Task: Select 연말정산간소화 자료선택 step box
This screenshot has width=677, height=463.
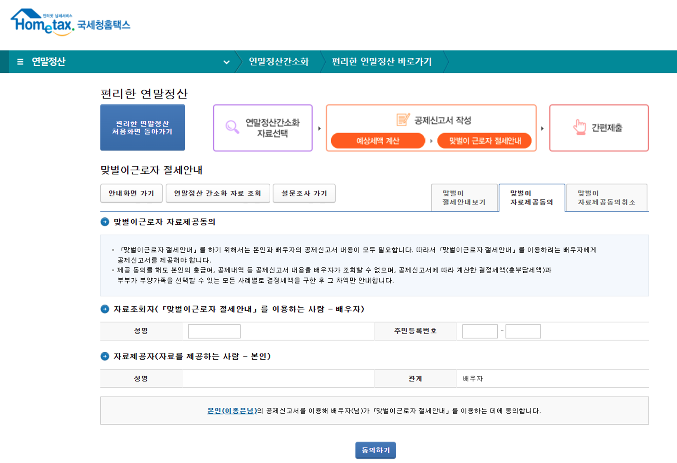Action: coord(263,128)
